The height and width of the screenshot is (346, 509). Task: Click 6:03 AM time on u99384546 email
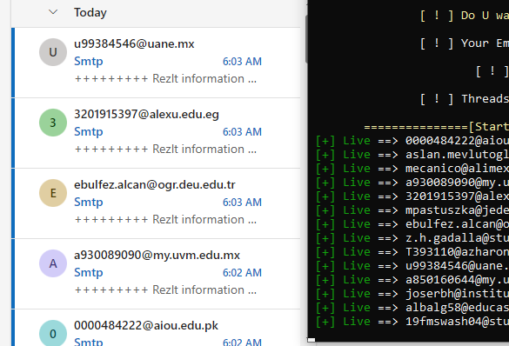pos(242,61)
